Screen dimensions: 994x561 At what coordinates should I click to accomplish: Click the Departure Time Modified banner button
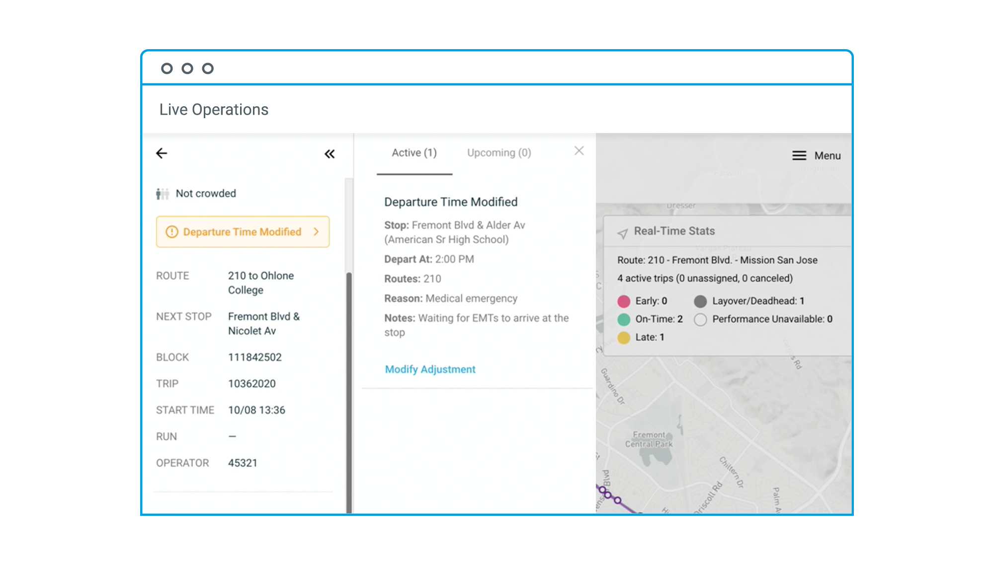242,232
